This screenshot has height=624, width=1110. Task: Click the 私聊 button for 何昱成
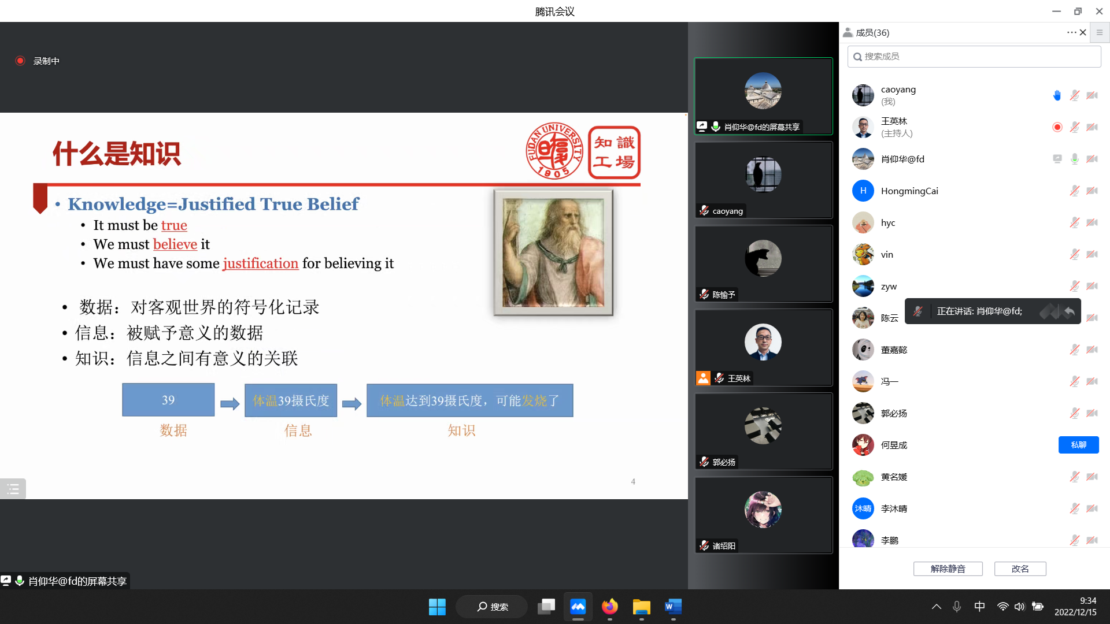(x=1078, y=445)
